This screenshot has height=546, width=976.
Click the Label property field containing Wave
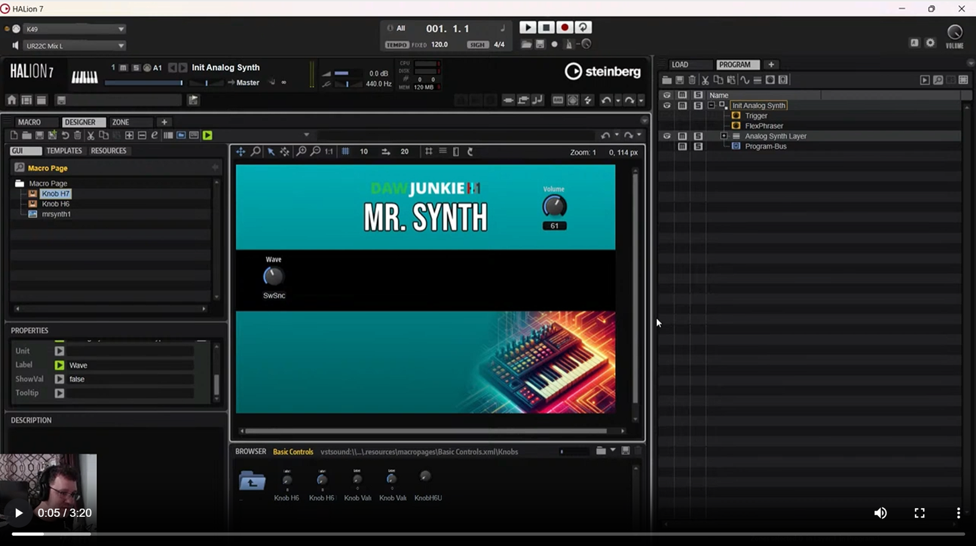(131, 365)
